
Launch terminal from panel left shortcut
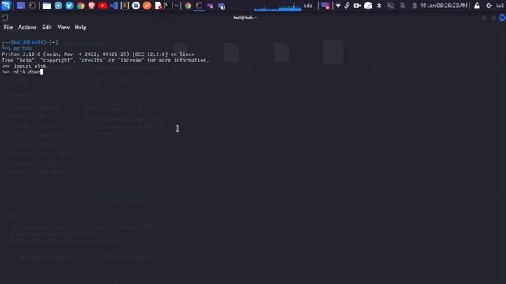click(x=32, y=6)
